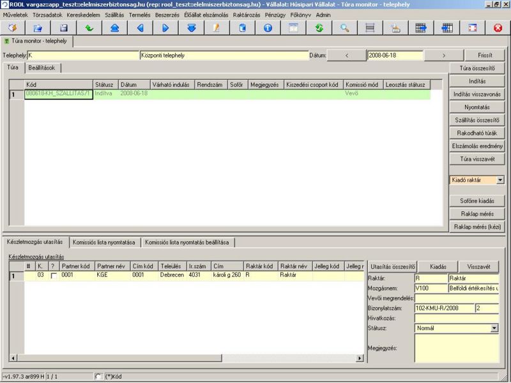Click the open folder toolbar icon
Viewport: 511px width, 383px height.
coord(38,28)
